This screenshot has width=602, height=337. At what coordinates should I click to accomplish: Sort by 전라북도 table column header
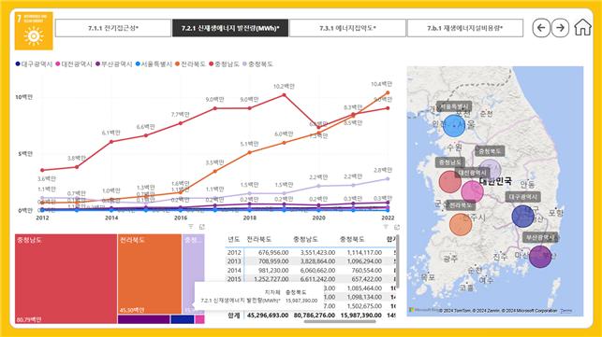coord(258,239)
